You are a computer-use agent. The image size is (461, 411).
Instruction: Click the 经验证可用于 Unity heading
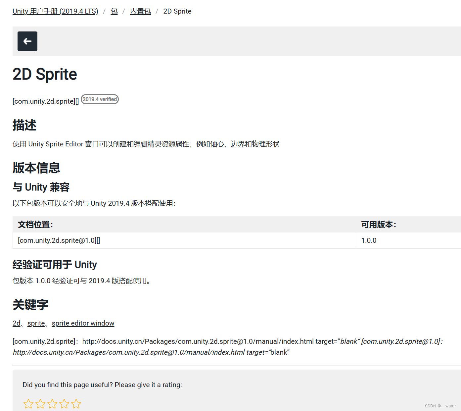(x=55, y=265)
